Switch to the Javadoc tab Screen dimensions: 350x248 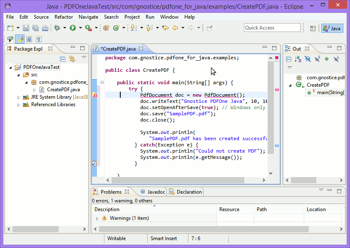point(153,192)
